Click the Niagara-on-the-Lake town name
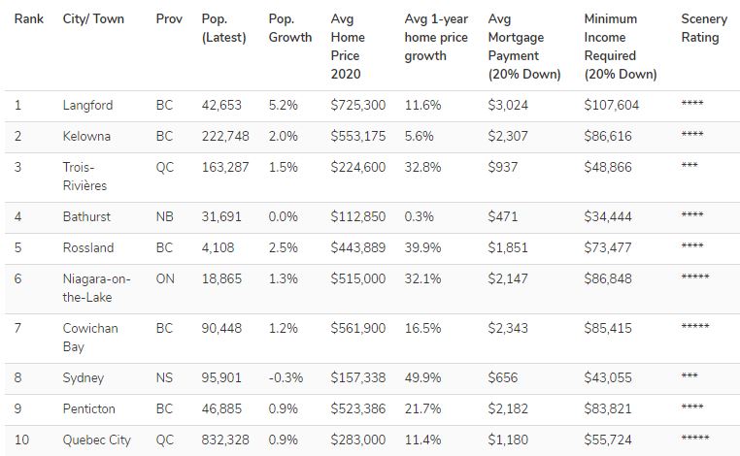Screen dimensions: 740x456 tap(96, 288)
